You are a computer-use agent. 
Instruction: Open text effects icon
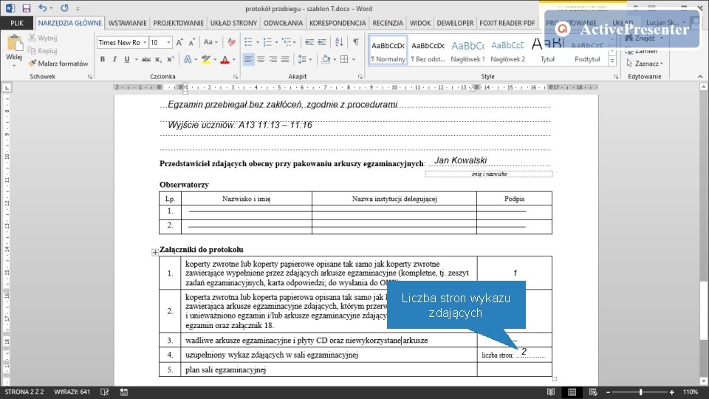click(x=188, y=59)
